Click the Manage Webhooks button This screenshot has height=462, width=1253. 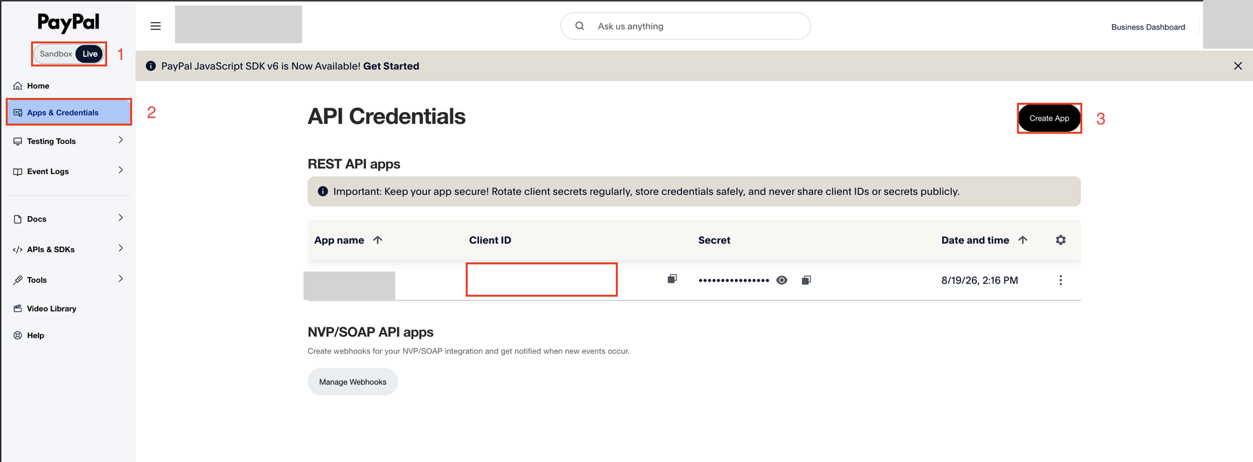pos(352,382)
